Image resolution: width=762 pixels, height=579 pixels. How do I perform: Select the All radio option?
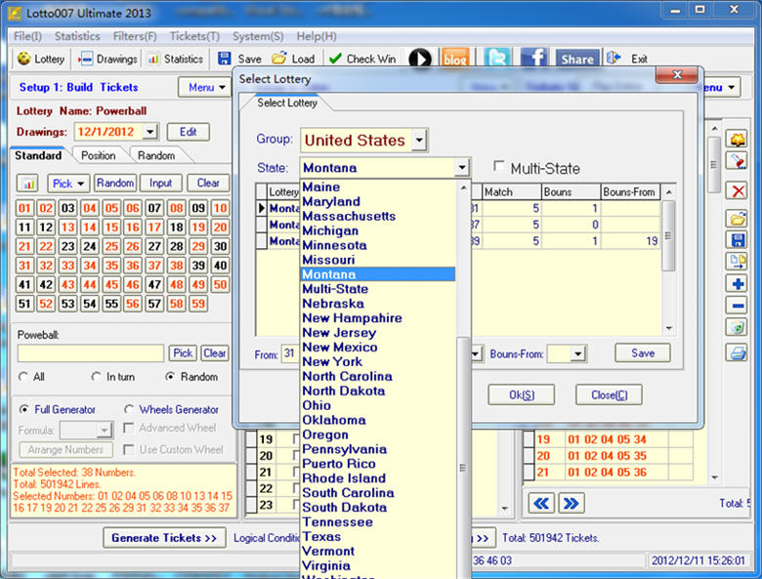point(23,377)
